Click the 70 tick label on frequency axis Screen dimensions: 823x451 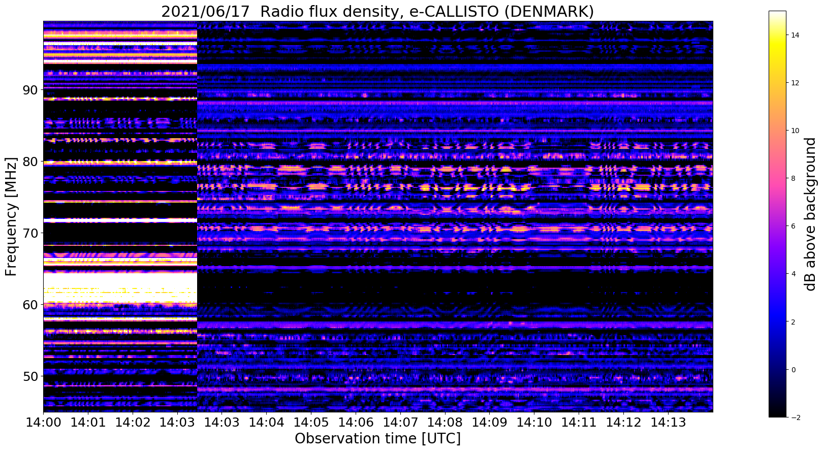[x=31, y=233]
